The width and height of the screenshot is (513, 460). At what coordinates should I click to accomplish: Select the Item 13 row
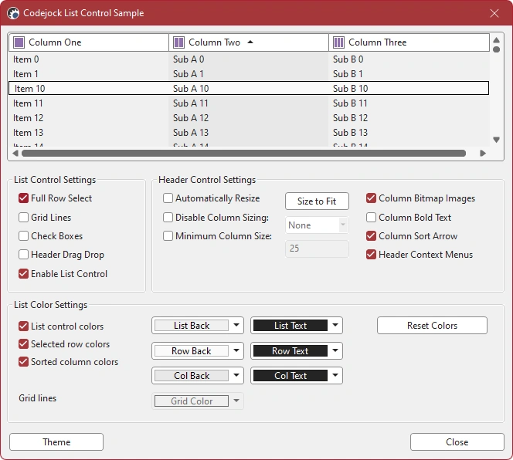249,133
